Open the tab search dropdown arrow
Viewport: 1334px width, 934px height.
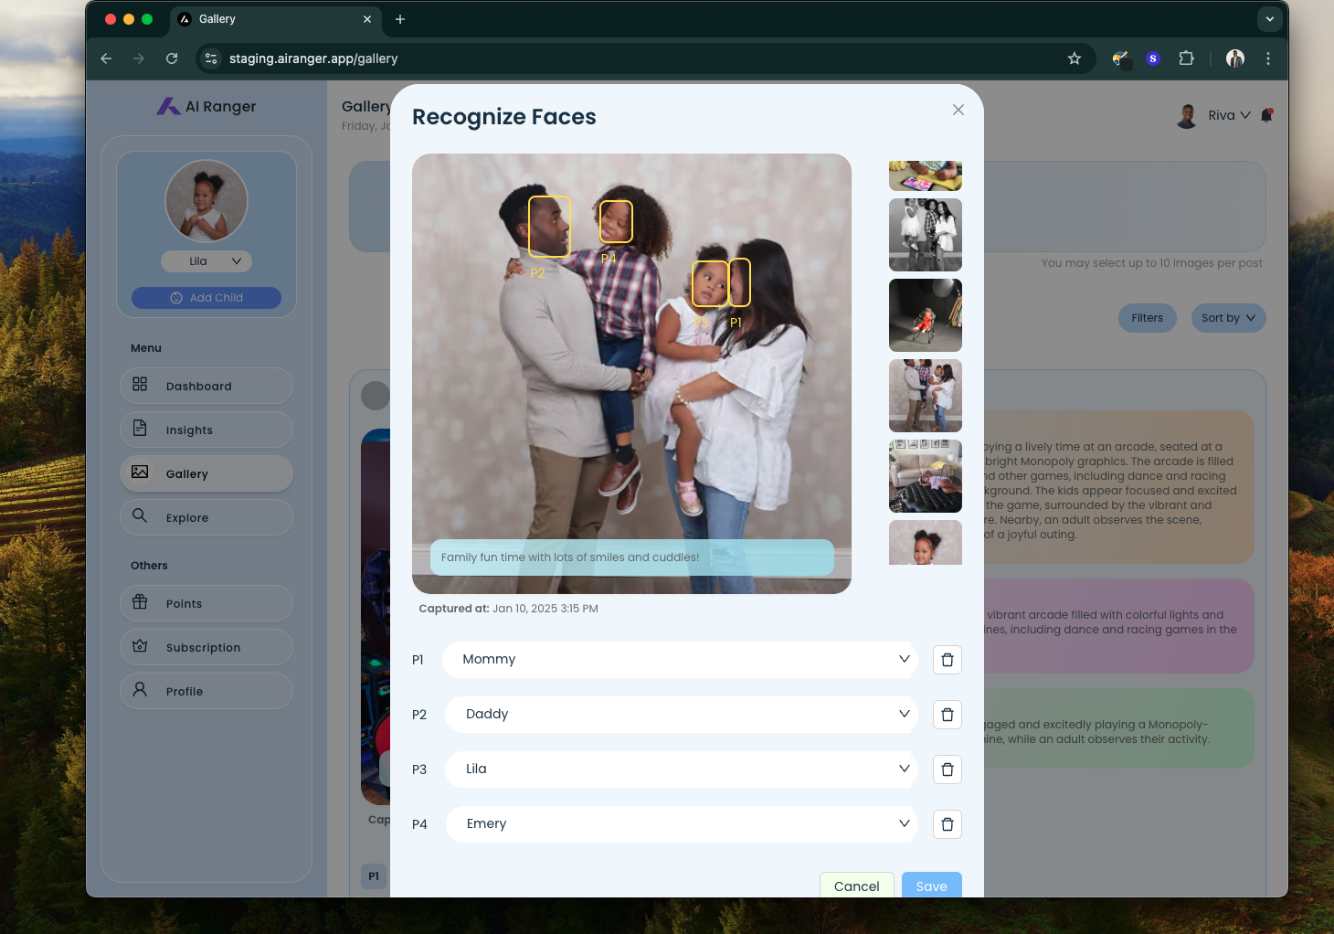point(1269,19)
